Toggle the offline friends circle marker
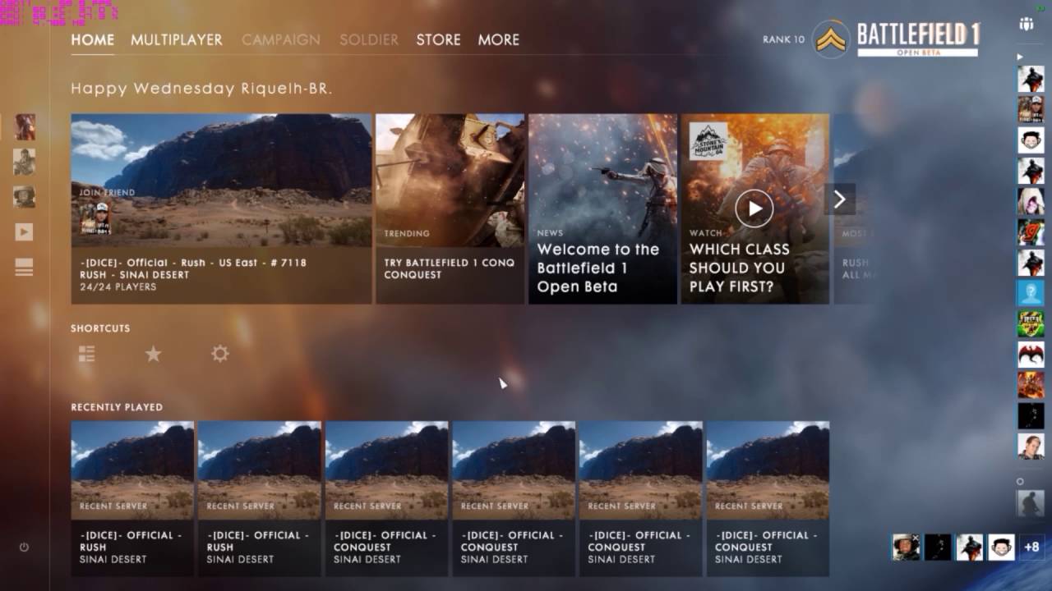Viewport: 1052px width, 591px height. 1021,481
